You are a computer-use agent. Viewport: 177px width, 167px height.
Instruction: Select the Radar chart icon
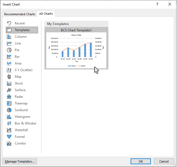(x=9, y=97)
